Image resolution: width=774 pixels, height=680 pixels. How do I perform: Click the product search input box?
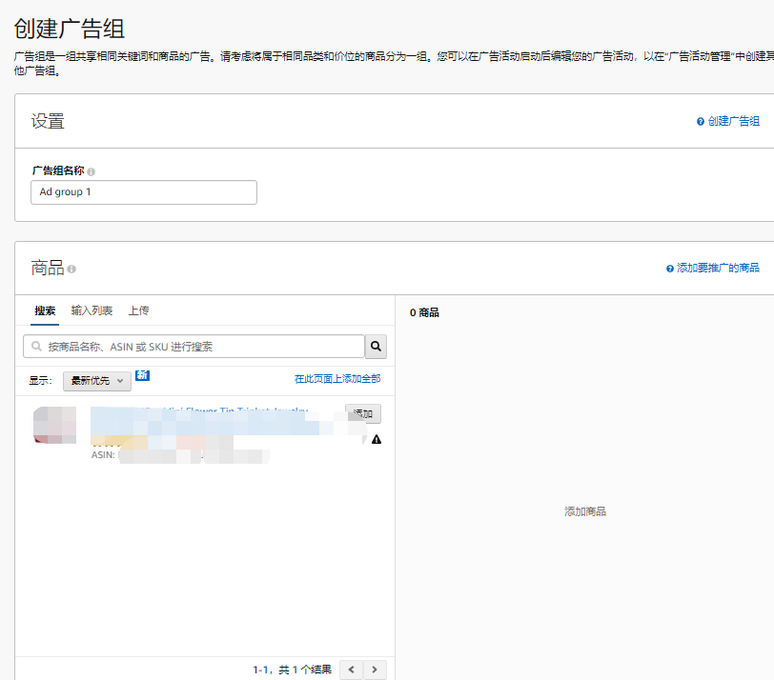point(191,346)
